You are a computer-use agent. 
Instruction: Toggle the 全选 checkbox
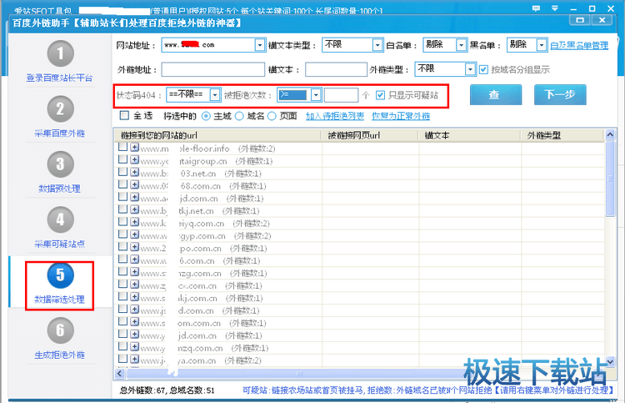click(x=124, y=115)
